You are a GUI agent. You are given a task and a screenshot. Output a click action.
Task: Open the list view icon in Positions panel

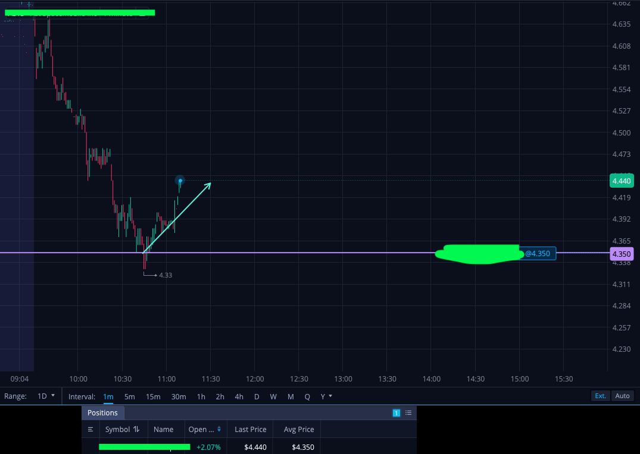click(x=408, y=413)
